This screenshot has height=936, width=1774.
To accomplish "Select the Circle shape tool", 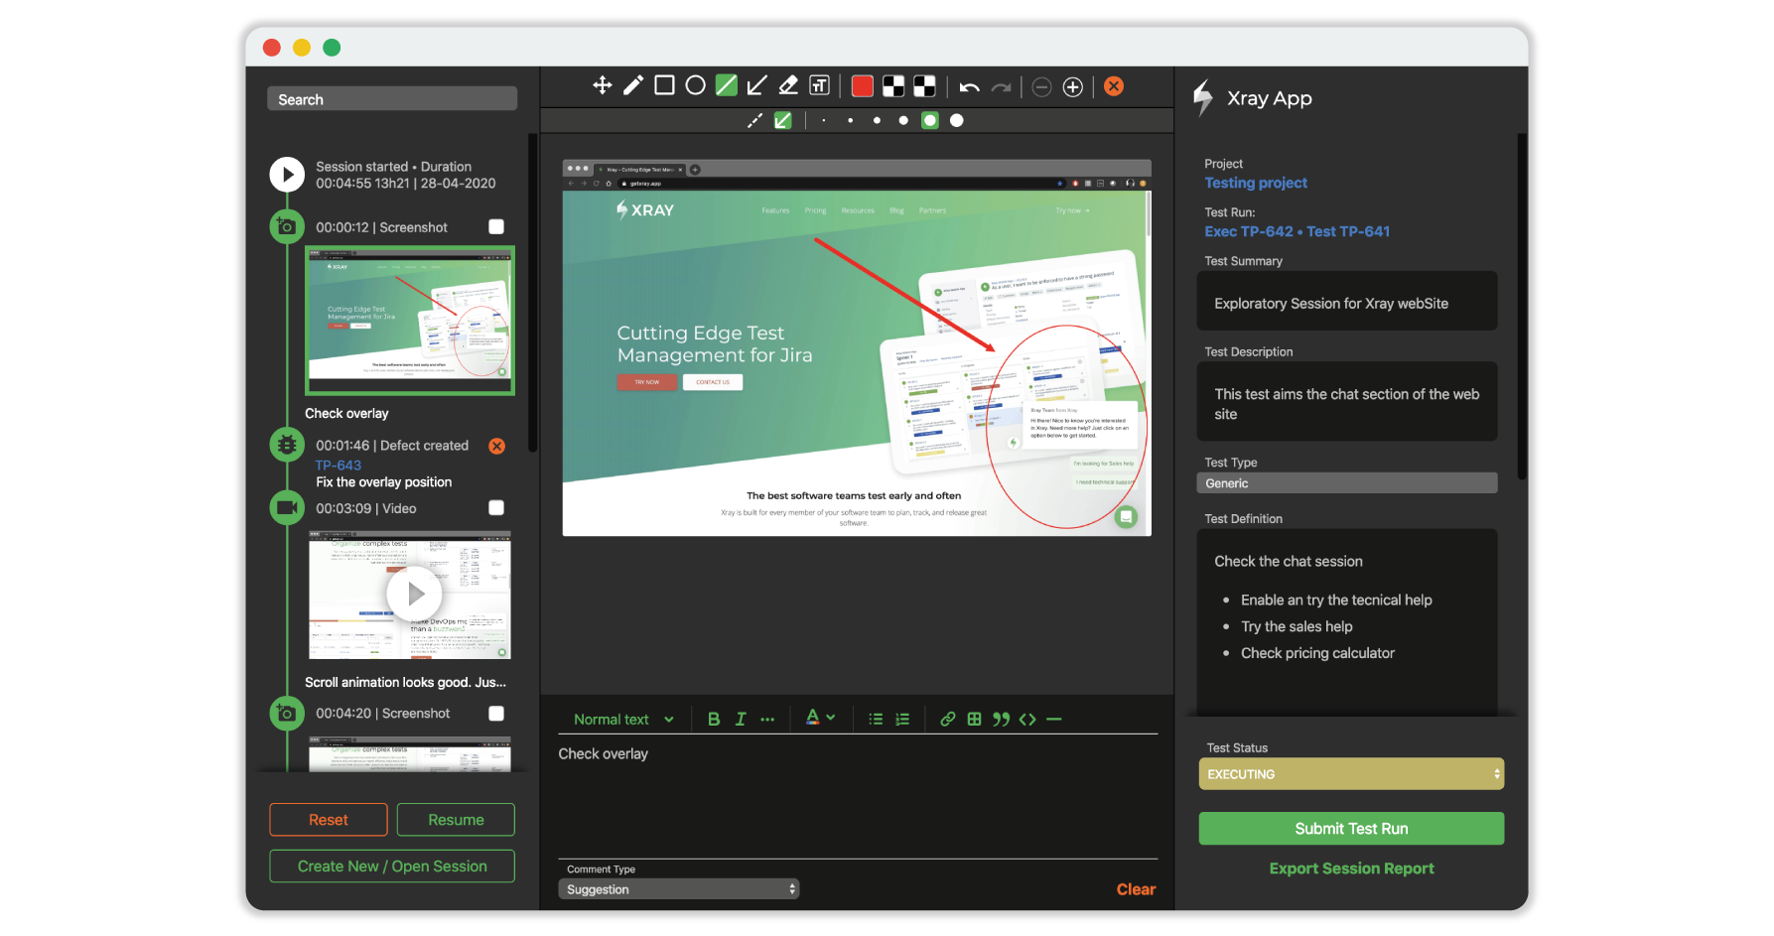I will [695, 85].
